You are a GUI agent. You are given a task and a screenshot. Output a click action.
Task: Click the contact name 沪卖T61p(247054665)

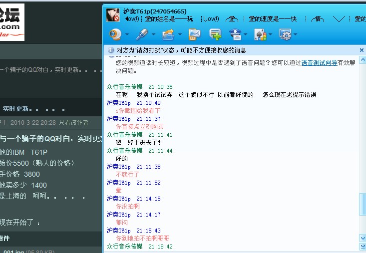click(x=155, y=11)
